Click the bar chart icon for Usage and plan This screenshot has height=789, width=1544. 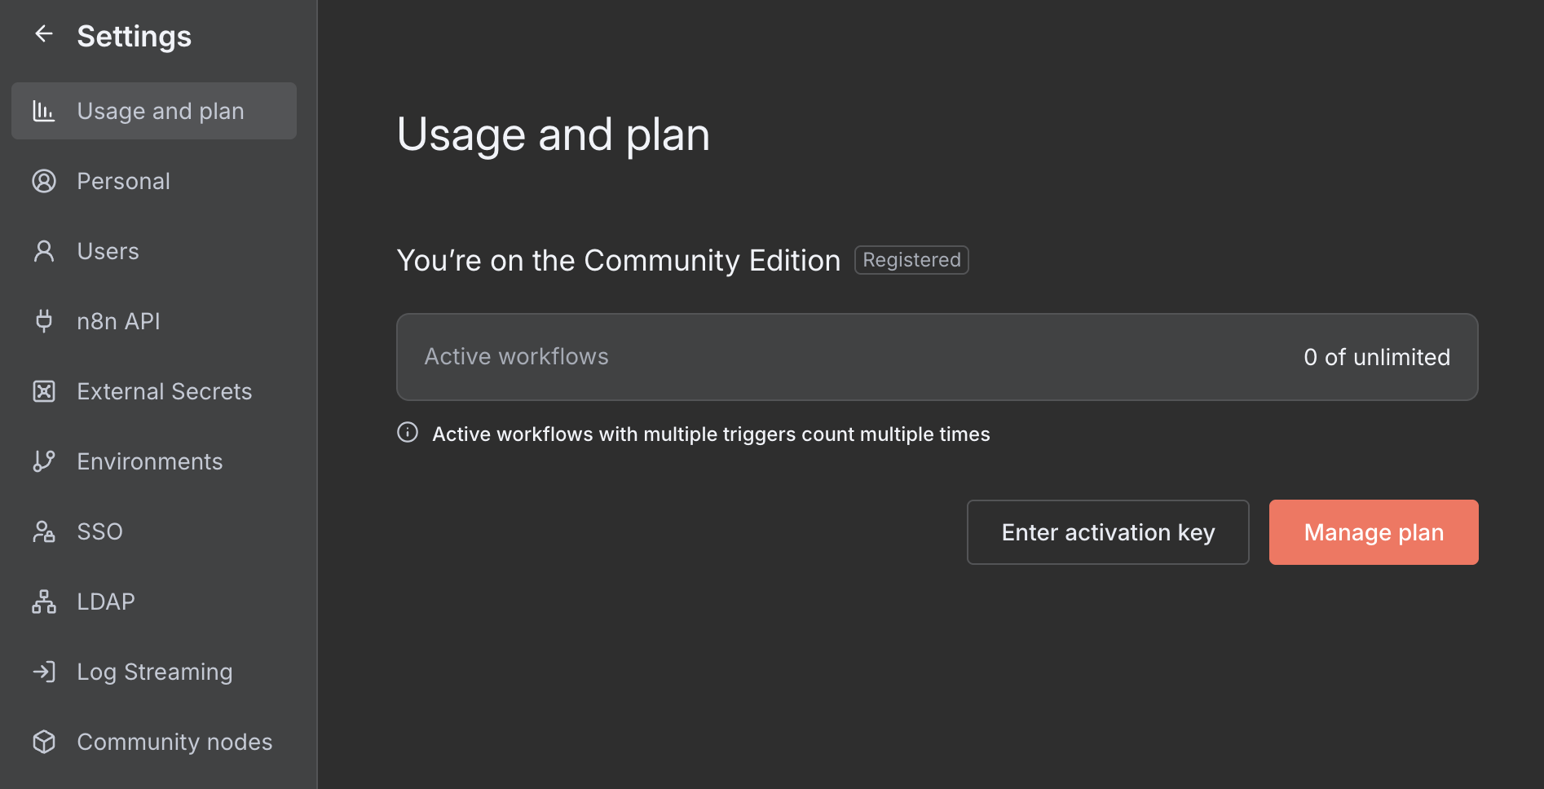pyautogui.click(x=44, y=111)
